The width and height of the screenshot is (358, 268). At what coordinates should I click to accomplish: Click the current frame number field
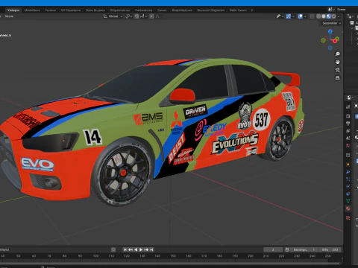pyautogui.click(x=273, y=249)
